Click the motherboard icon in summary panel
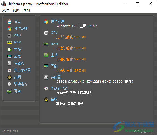Image resolution: width=157 pixels, height=135 pixels. click(x=46, y=55)
